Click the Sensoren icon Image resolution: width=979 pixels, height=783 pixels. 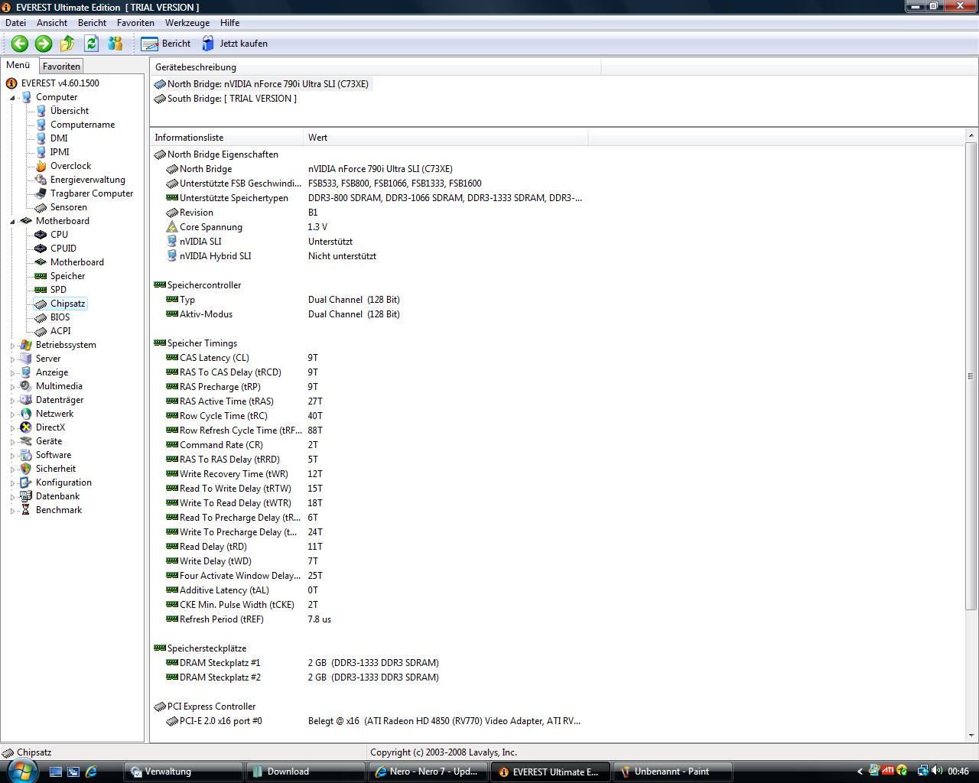[x=41, y=207]
